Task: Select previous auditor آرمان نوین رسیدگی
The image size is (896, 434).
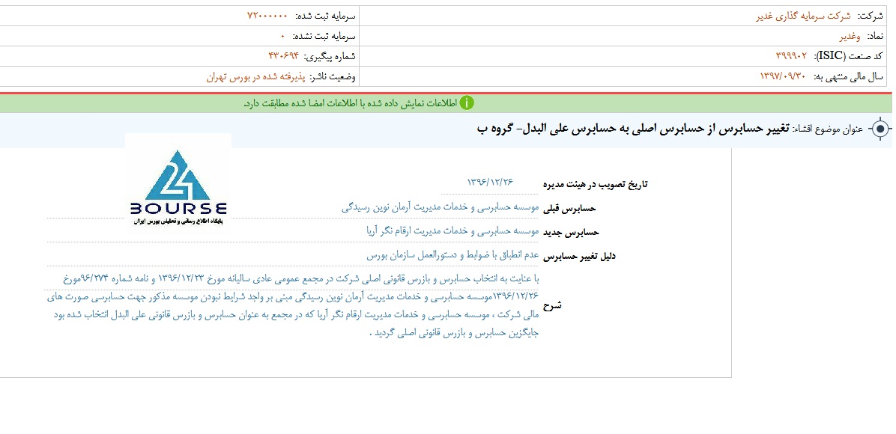Action: [x=440, y=207]
